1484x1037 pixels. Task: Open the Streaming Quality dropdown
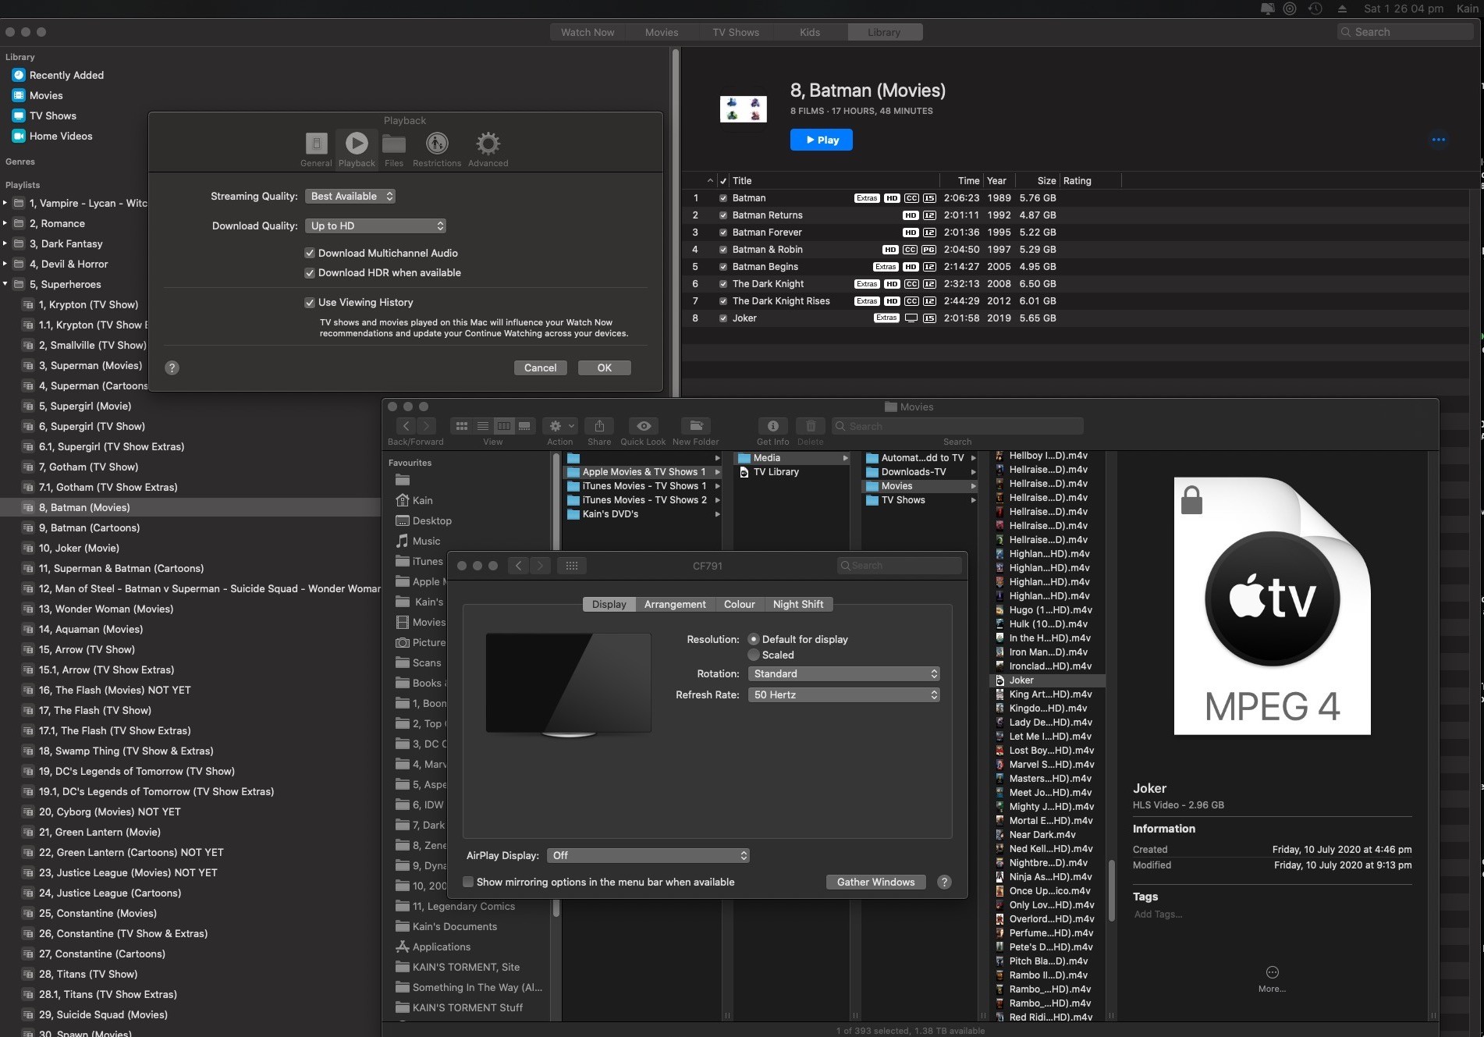point(350,197)
